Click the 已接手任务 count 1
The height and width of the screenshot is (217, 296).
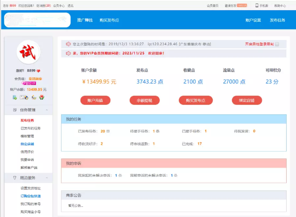pos(206,131)
